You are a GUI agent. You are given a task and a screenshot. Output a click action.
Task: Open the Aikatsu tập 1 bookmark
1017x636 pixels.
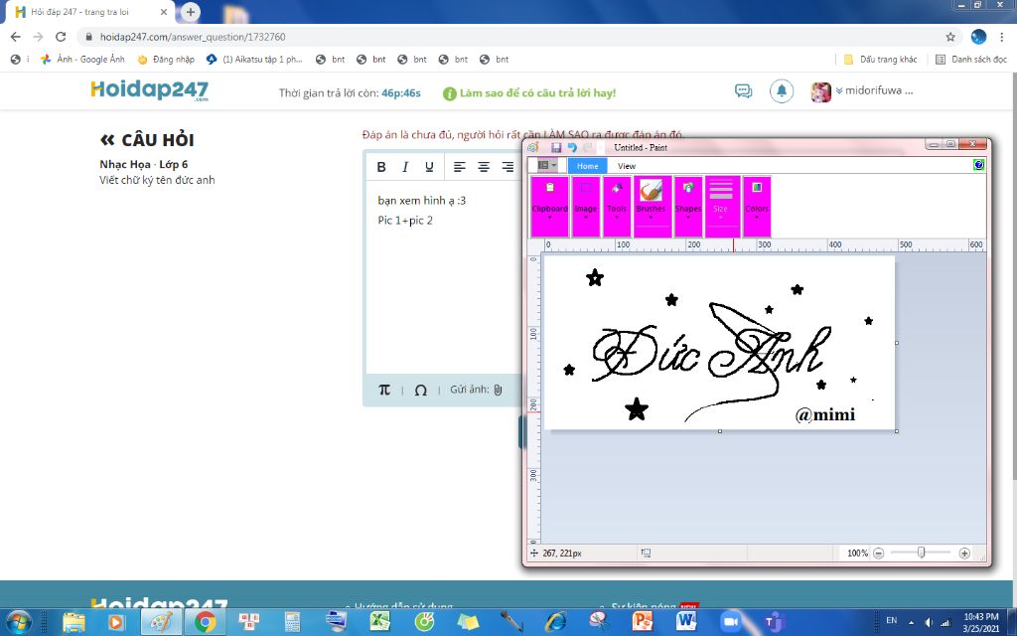tap(254, 59)
